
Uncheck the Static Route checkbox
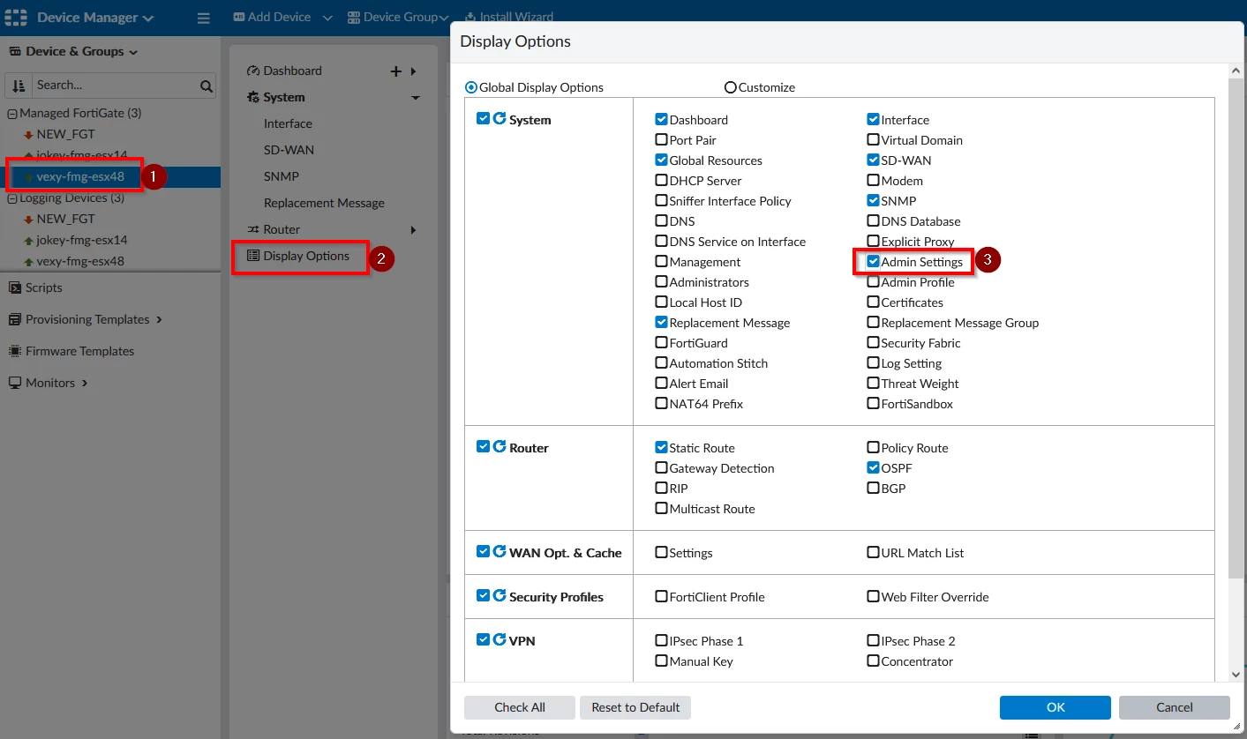[661, 447]
